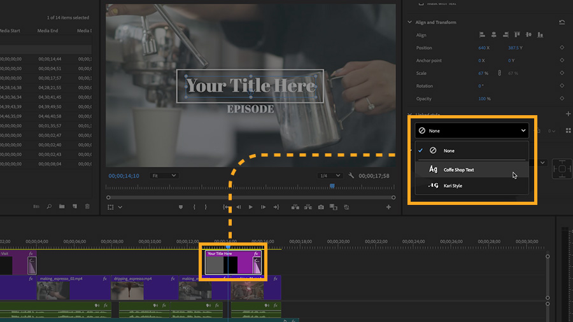Open the 1/4 playback resolution dropdown

pyautogui.click(x=330, y=176)
